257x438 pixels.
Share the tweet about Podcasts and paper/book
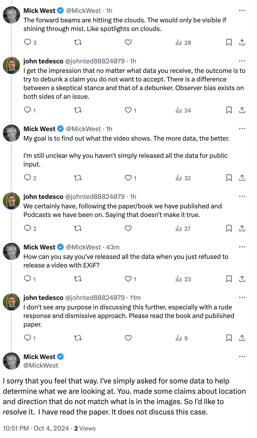242,228
